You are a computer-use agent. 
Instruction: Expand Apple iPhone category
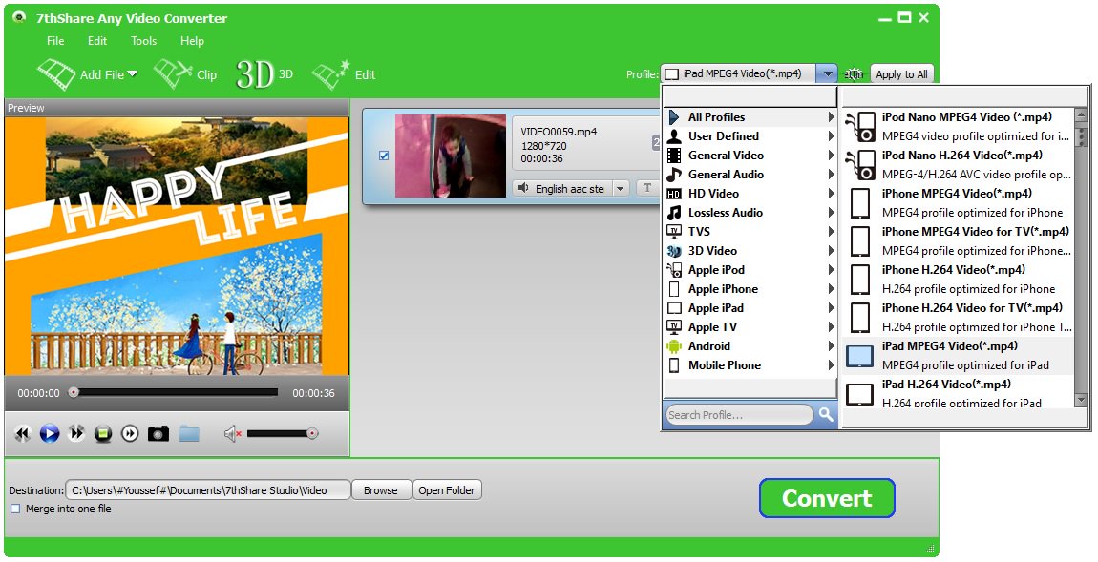(750, 288)
